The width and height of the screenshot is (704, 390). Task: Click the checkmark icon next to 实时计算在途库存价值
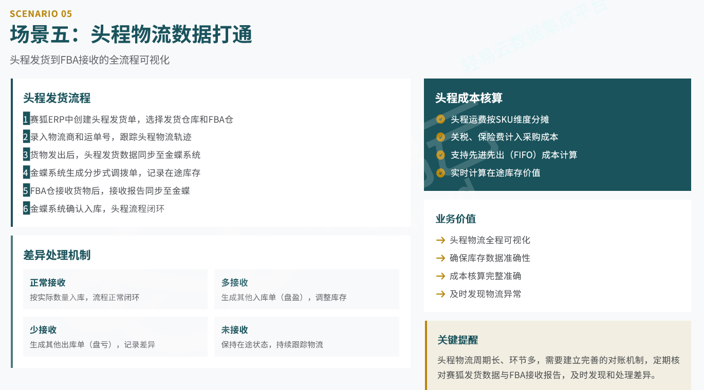[x=440, y=173]
